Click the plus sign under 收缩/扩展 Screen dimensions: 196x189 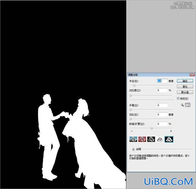click(171, 131)
